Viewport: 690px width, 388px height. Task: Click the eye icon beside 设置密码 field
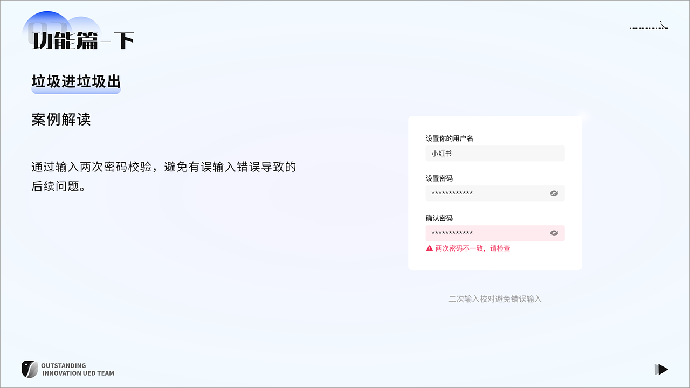point(554,193)
